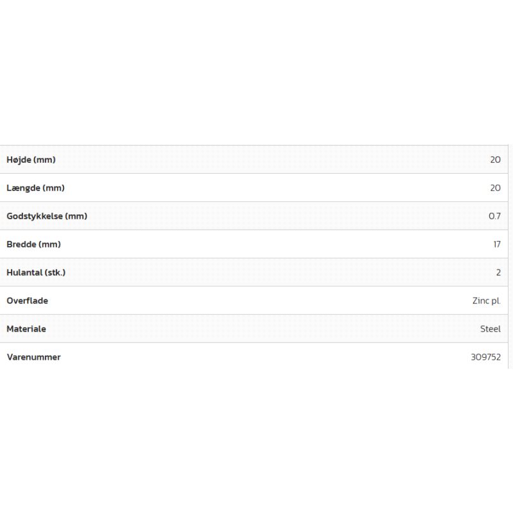Viewport: 513px width, 513px height.
Task: Click the Varenummer label
Action: [x=33, y=357]
